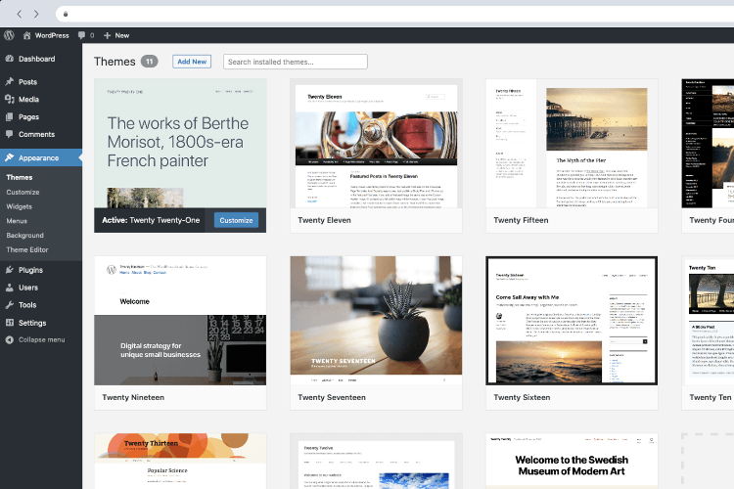
Task: Open the home icon beside WordPress site name
Action: [x=26, y=35]
